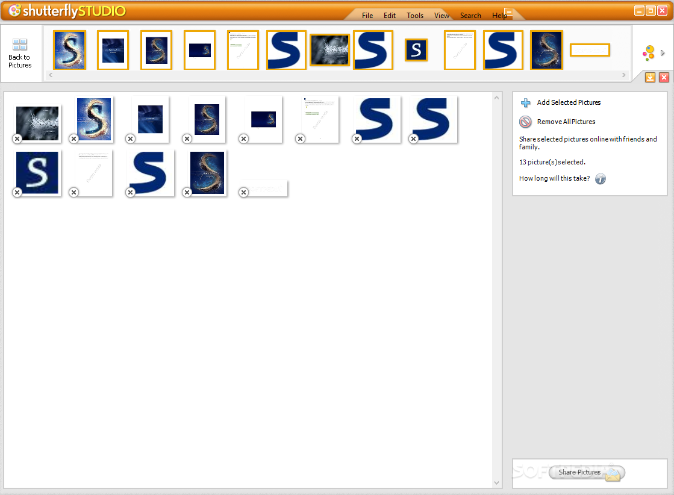Click the Share Pictures button
The image size is (674, 495).
pyautogui.click(x=587, y=472)
